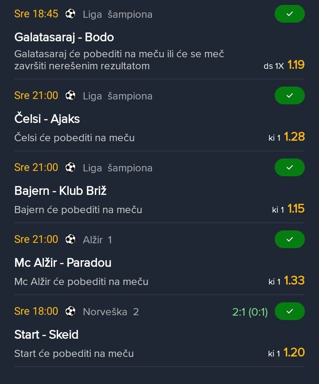Screen dimensions: 319x384
Task: Tap the soccer ball icon beside Norveška 2
Action: click(x=70, y=311)
